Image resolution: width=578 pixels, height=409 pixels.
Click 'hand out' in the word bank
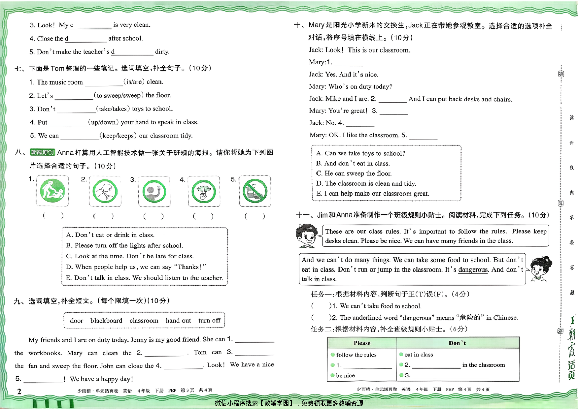click(x=178, y=321)
